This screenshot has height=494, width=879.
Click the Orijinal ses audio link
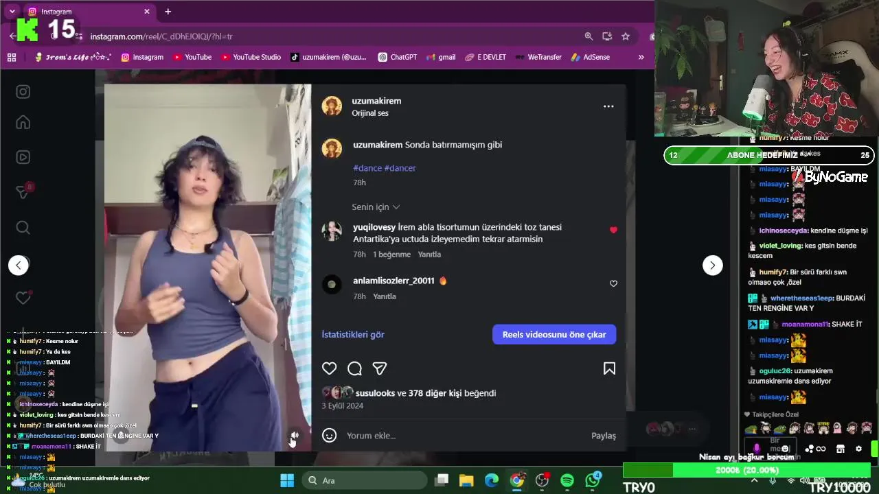point(370,113)
